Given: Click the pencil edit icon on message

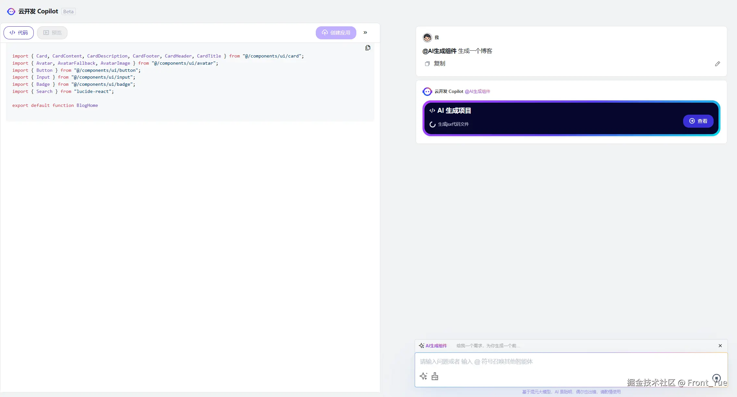Looking at the screenshot, I should tap(717, 64).
